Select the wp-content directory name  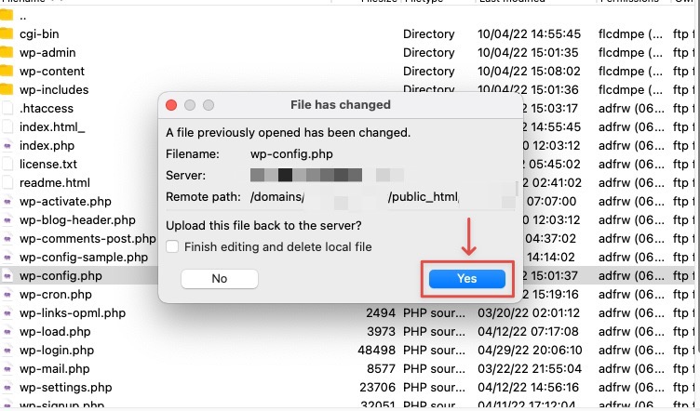click(x=52, y=72)
